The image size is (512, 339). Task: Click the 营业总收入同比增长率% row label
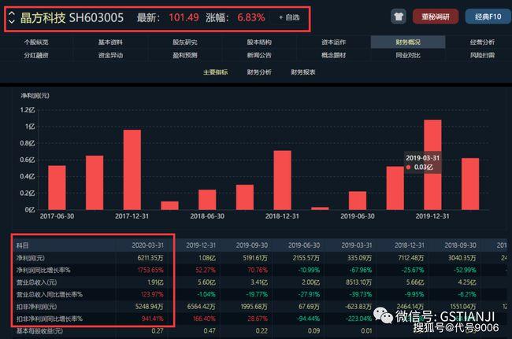coord(50,294)
